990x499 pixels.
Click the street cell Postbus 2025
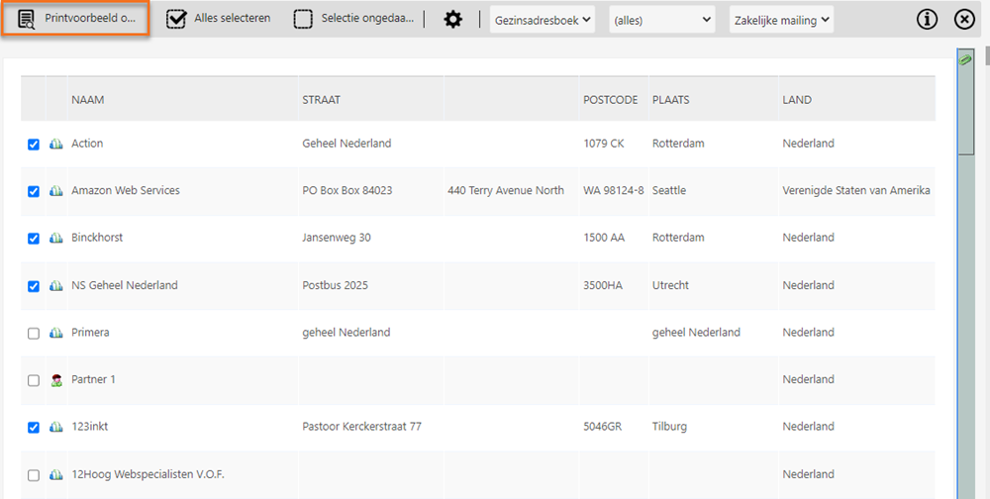pyautogui.click(x=336, y=285)
